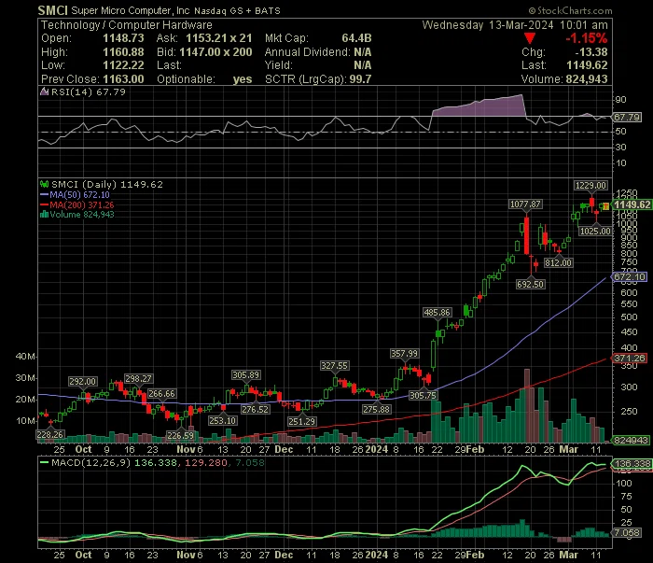Click the MACD histogram axis label 7.058

pos(627,533)
